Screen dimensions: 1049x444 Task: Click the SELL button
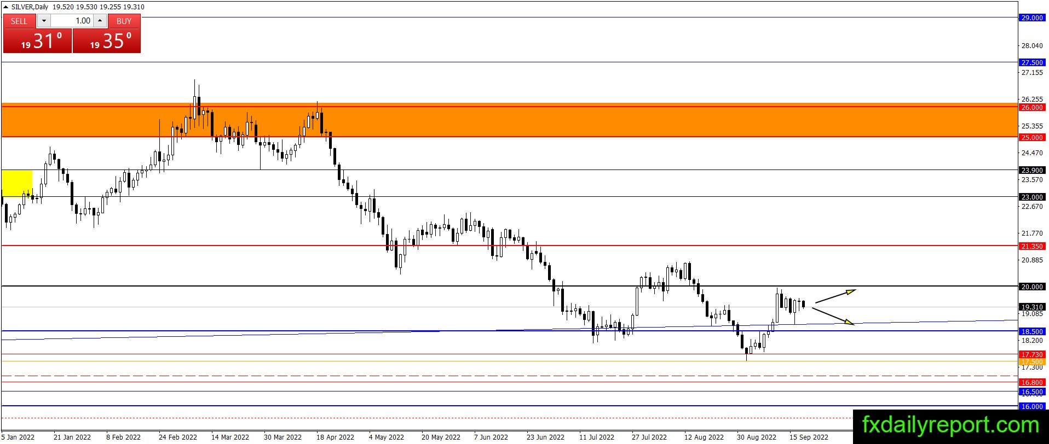(19, 21)
